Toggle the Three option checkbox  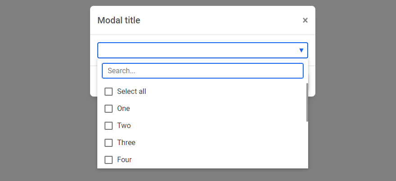point(109,143)
